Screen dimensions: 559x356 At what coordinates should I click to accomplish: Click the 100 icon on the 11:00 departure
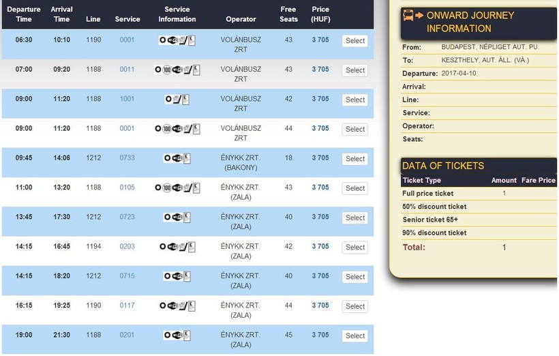tap(166, 188)
